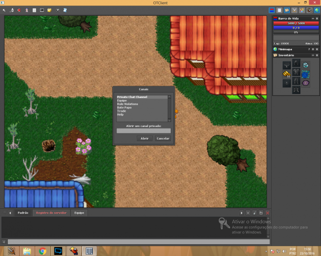Click the Abrir button

tap(145, 138)
